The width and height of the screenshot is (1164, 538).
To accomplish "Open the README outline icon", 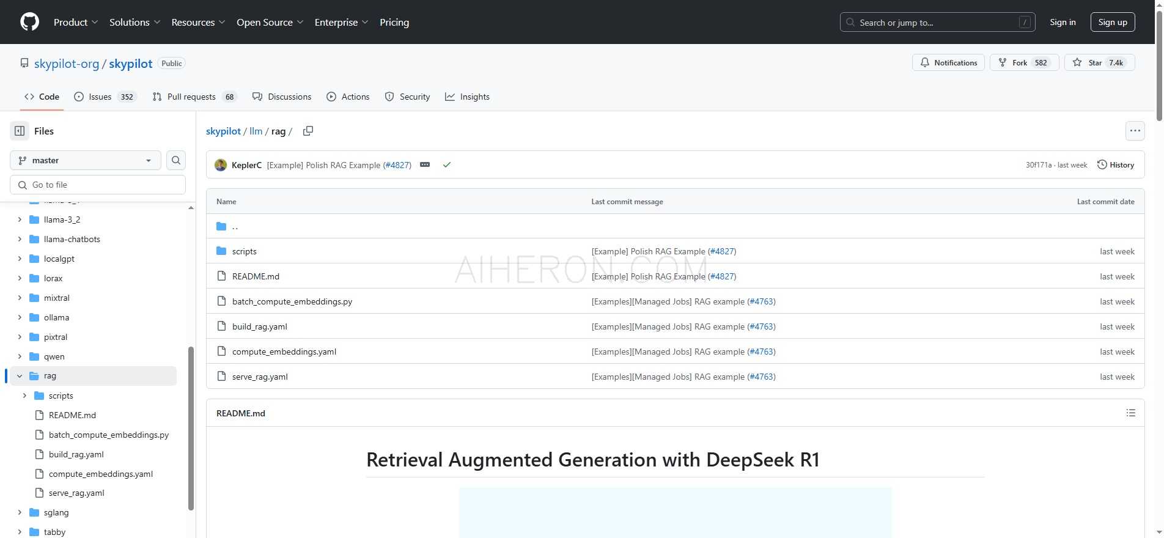I will [x=1131, y=413].
